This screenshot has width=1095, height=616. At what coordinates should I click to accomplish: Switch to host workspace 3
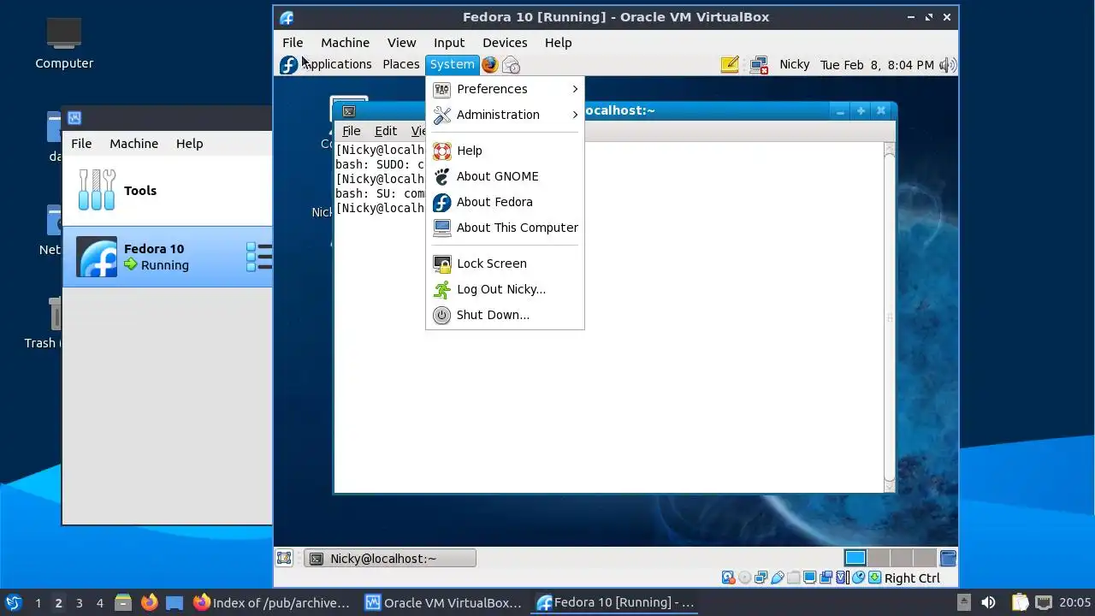point(79,603)
